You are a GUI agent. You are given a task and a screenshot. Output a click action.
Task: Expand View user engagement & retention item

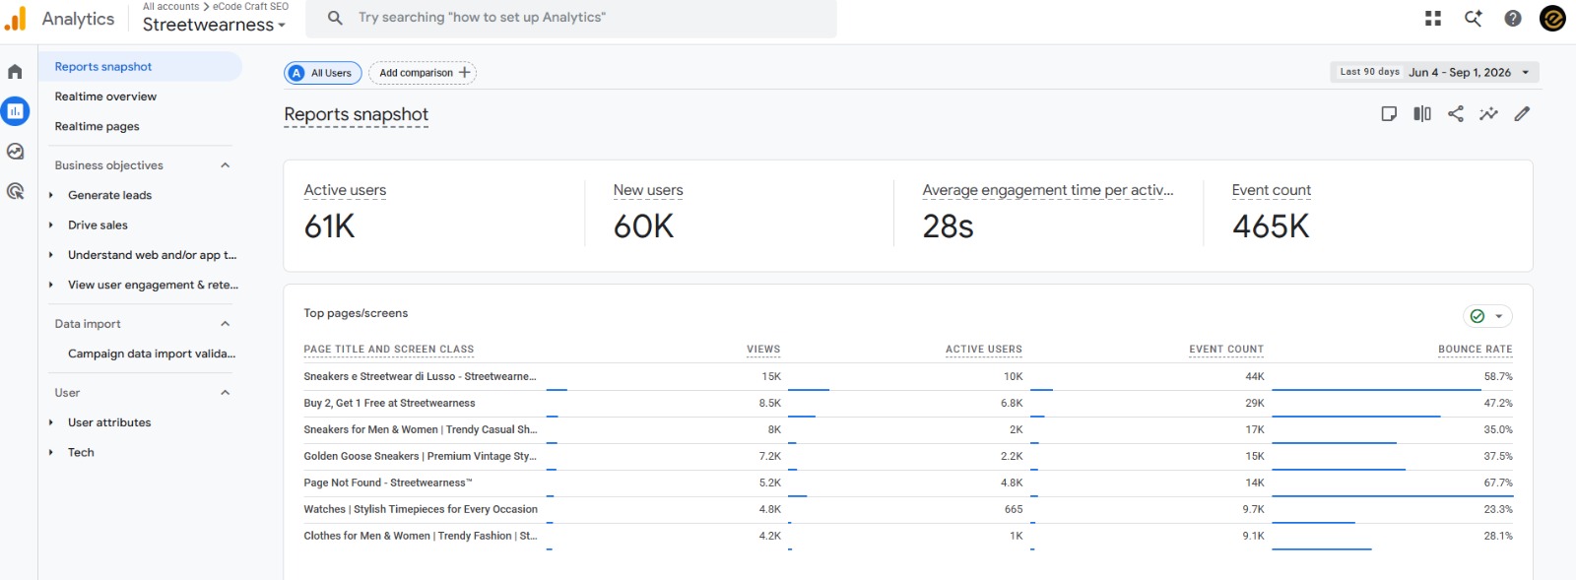(51, 285)
